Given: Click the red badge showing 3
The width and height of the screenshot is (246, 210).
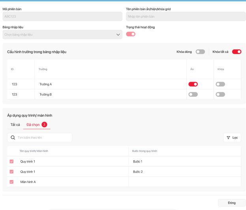Looking at the screenshot, I should pyautogui.click(x=44, y=125).
